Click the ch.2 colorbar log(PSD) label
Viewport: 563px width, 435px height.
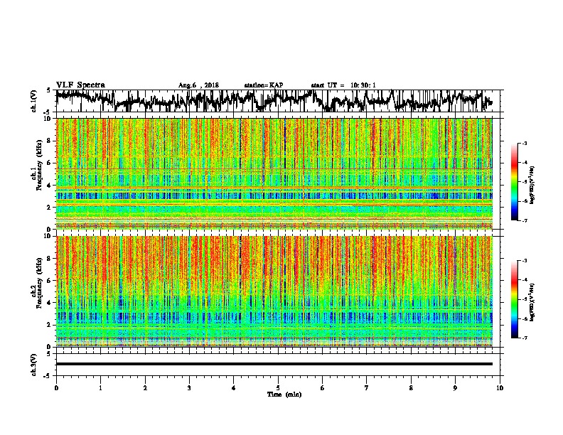[532, 302]
